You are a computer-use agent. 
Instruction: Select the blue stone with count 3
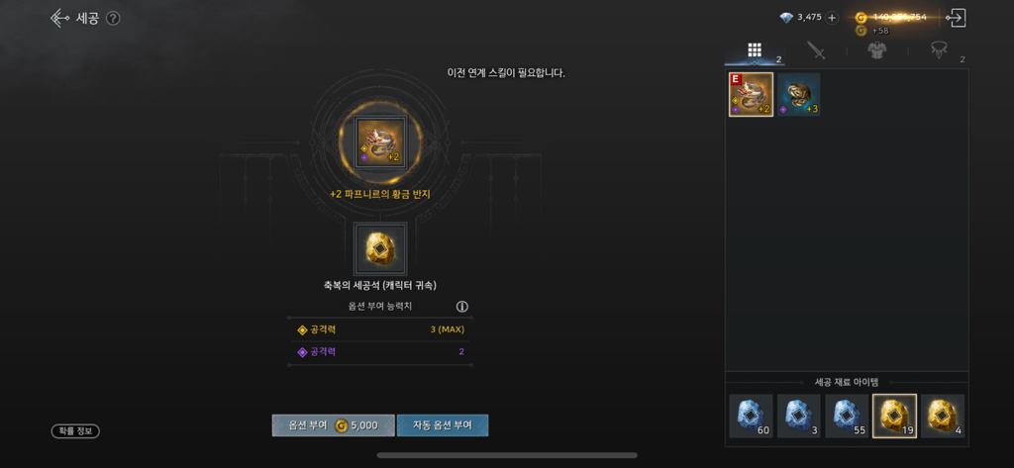[799, 417]
